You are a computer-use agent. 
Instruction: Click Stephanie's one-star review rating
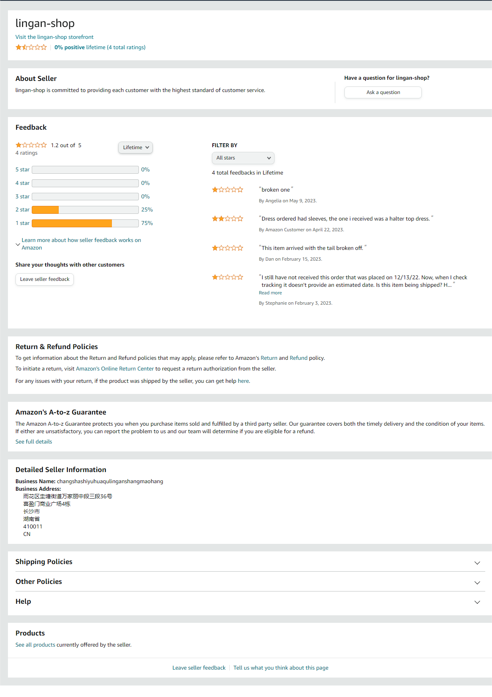tap(227, 277)
